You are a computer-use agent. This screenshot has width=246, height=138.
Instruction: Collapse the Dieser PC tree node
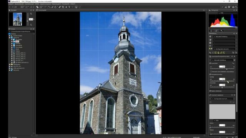pyautogui.click(x=10, y=38)
